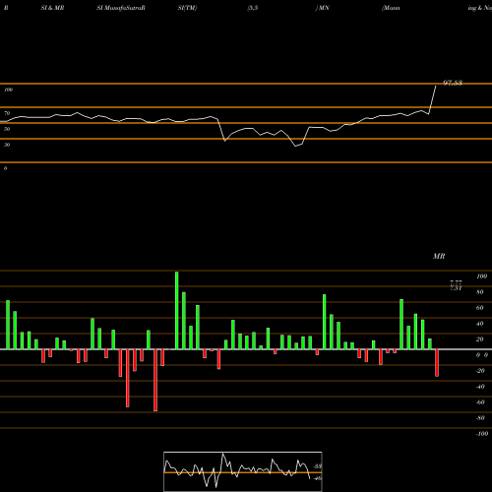Click the RSI axis label 50

click(7, 129)
